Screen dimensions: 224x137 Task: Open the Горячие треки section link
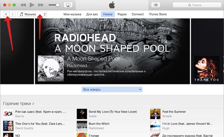19,103
